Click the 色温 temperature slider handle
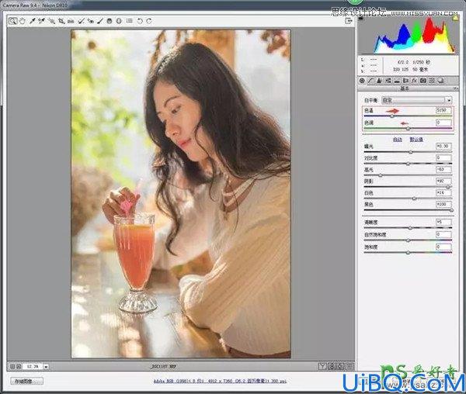This screenshot has width=466, height=394. (x=392, y=116)
